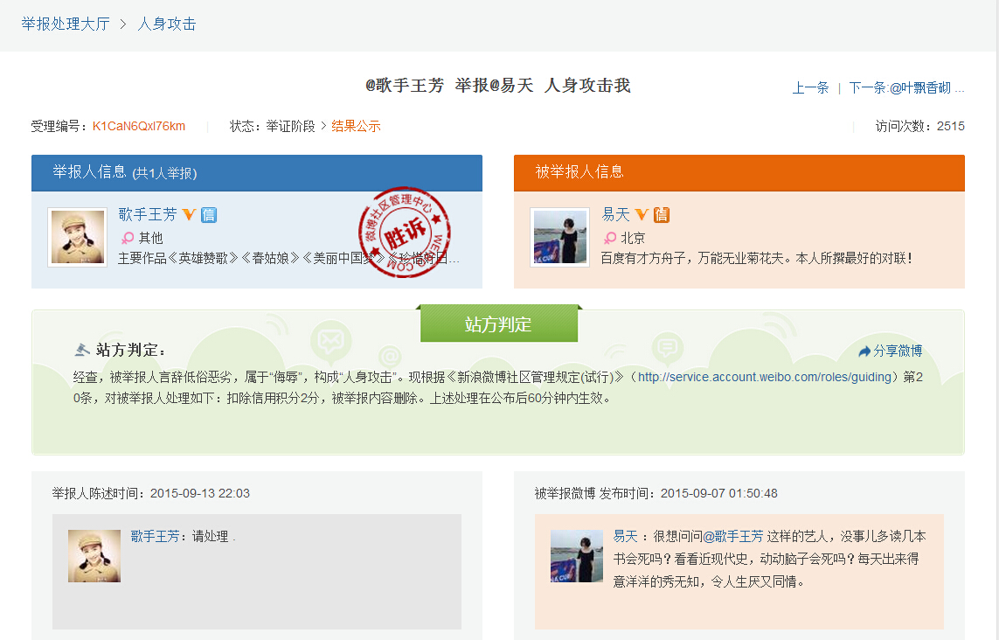
Task: Click the orange V badge beside 易天
Action: point(642,214)
